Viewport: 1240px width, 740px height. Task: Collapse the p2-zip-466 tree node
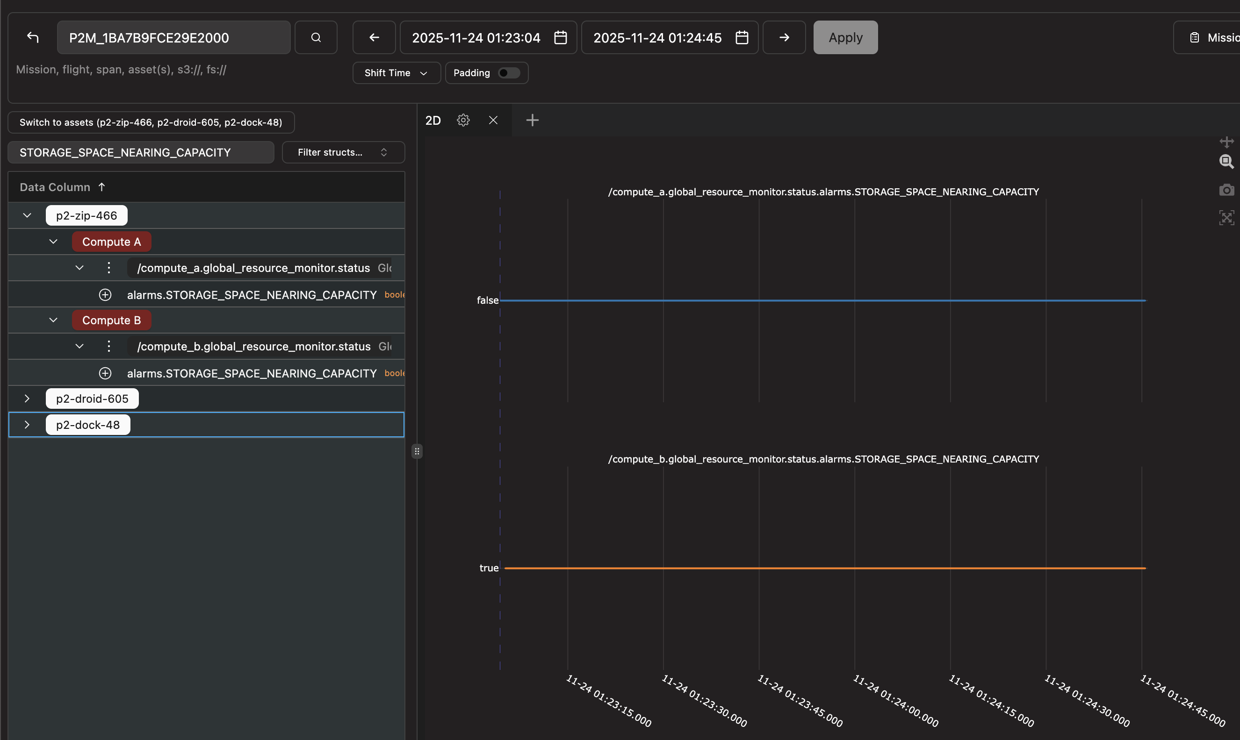point(27,215)
